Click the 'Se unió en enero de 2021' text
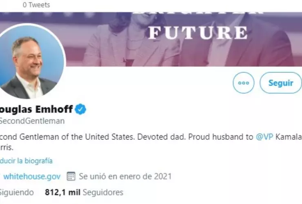Image resolution: width=302 pixels, height=204 pixels. coord(125,177)
